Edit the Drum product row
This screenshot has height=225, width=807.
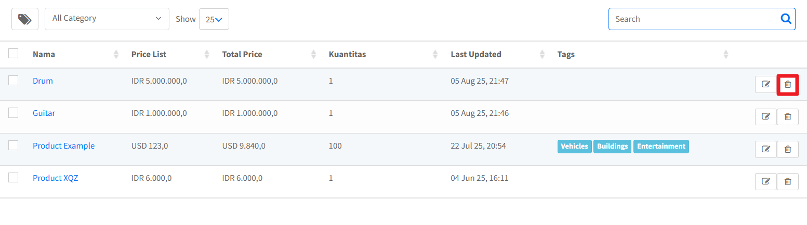[765, 85]
